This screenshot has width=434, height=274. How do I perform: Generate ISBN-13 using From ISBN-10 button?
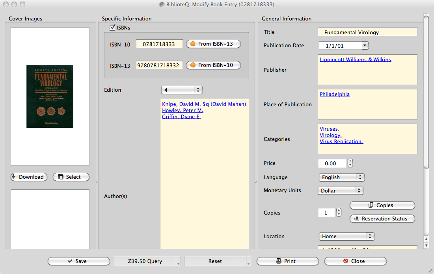[x=213, y=65]
